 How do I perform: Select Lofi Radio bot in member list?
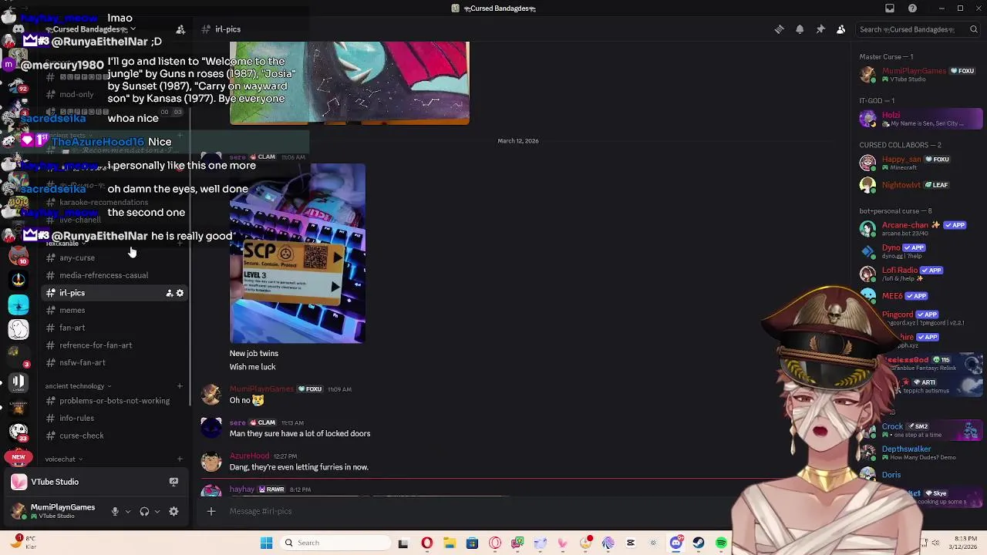(x=919, y=274)
